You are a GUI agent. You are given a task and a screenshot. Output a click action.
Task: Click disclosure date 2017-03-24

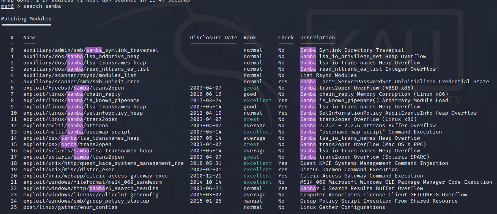pyautogui.click(x=206, y=101)
